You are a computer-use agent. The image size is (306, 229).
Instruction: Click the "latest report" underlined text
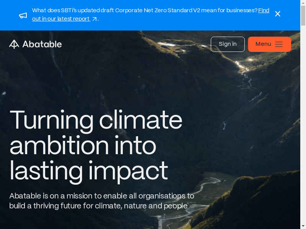tap(73, 19)
